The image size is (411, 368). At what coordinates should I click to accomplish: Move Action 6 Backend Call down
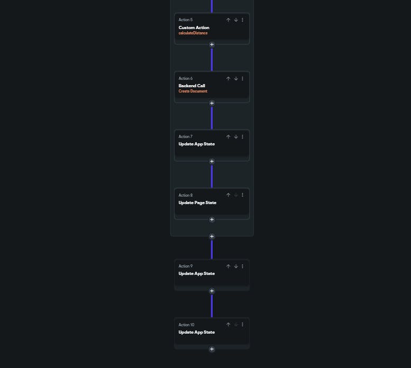236,78
